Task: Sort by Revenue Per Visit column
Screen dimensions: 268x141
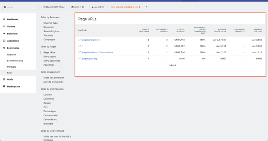Action: point(258,30)
